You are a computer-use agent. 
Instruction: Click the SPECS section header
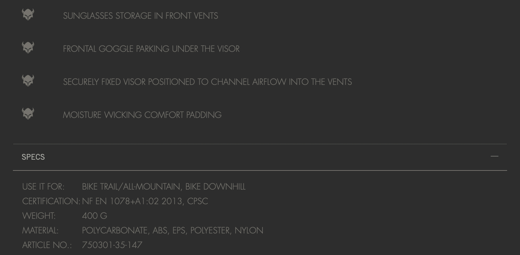point(33,157)
